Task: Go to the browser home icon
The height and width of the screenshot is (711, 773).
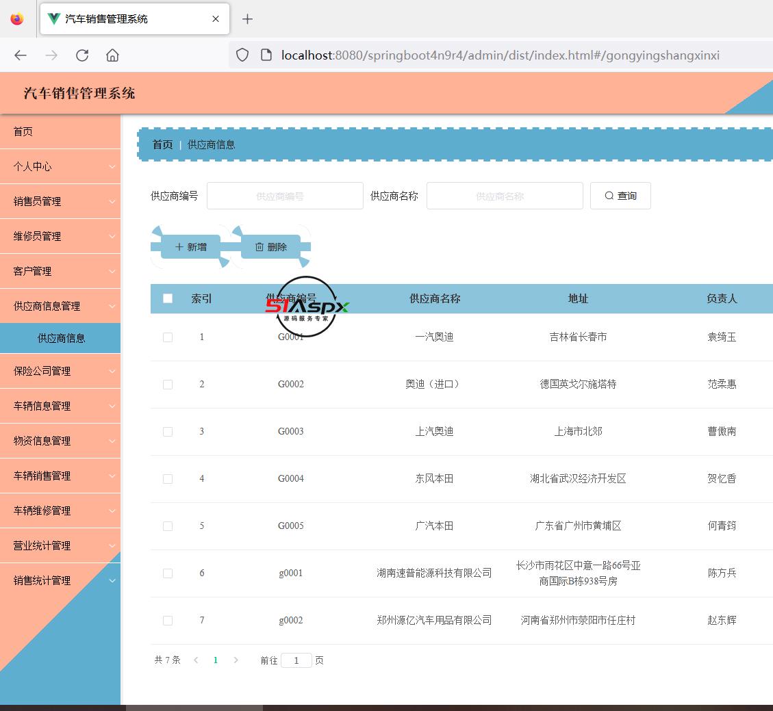Action: (112, 55)
